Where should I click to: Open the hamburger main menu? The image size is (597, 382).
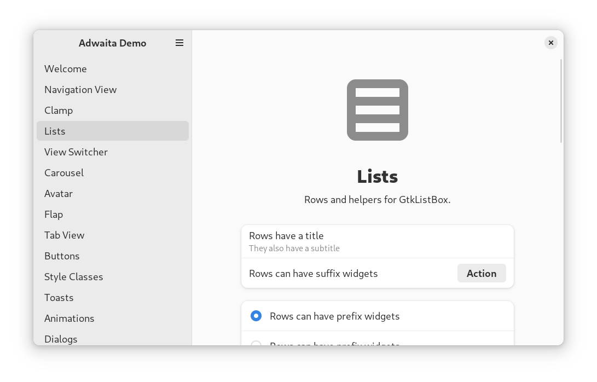179,43
